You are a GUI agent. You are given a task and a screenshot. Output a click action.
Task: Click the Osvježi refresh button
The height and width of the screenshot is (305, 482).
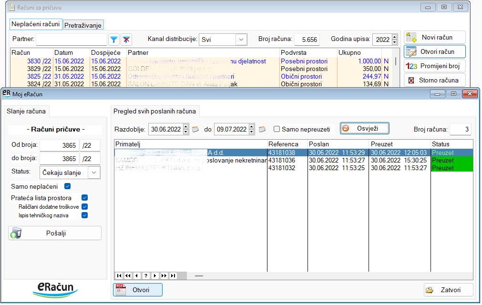click(x=365, y=128)
